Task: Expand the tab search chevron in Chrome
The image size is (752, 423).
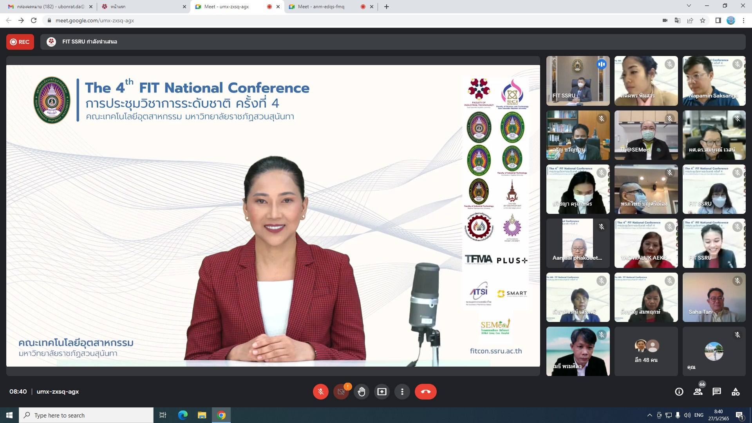Action: pos(689,6)
